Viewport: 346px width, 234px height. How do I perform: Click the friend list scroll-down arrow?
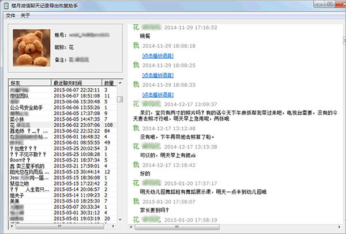click(x=120, y=220)
